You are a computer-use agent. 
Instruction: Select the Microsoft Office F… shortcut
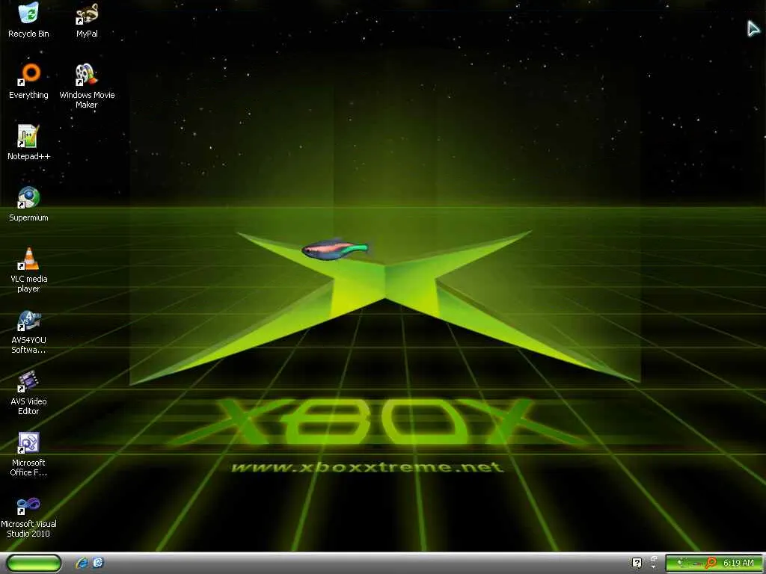[x=28, y=454]
